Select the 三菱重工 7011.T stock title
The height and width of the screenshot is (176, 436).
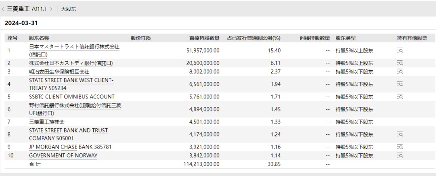(x=27, y=9)
